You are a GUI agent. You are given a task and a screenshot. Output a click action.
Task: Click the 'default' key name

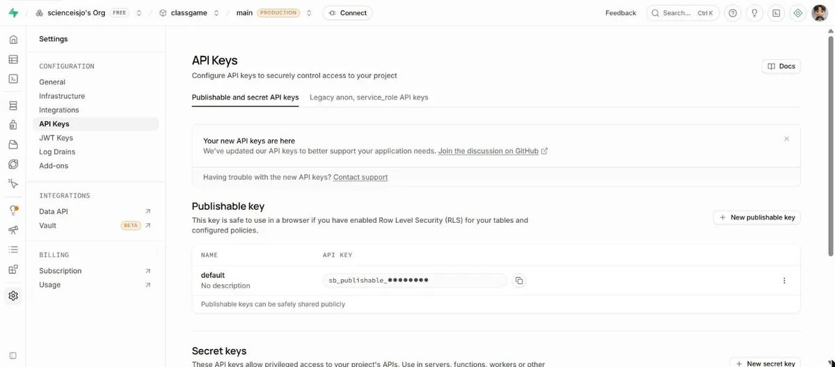pyautogui.click(x=213, y=275)
